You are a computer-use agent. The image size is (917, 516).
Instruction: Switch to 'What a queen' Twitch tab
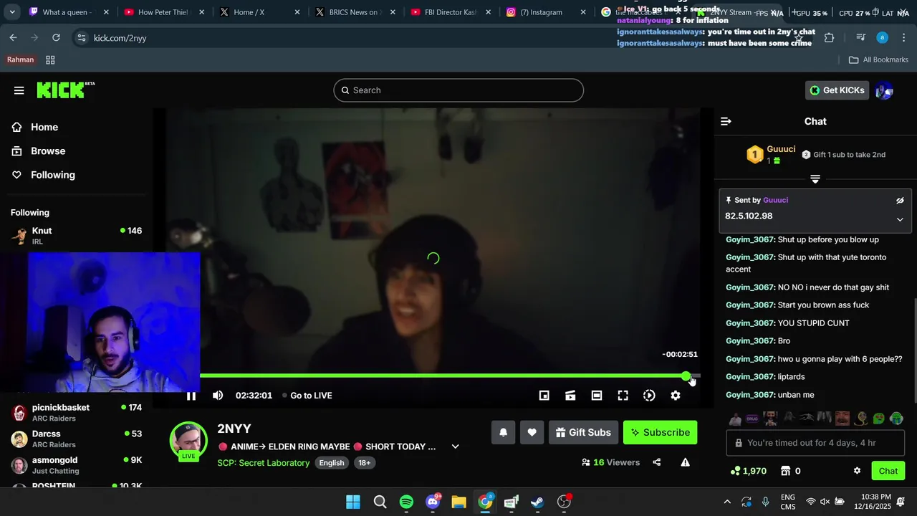[69, 12]
